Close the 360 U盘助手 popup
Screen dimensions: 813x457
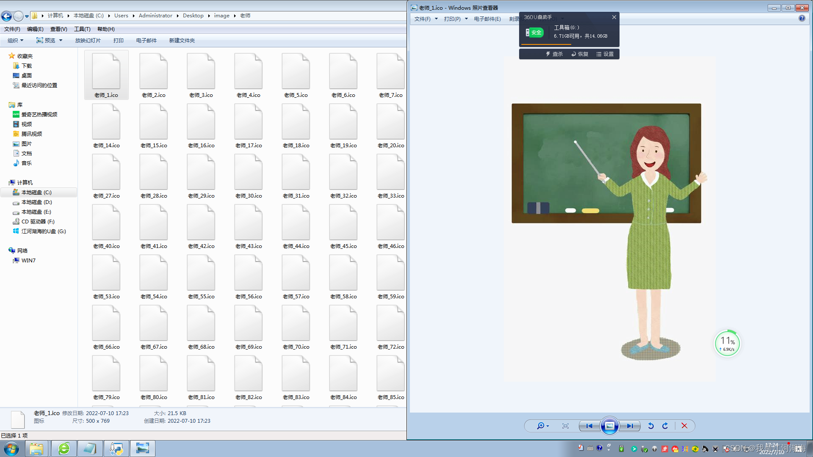click(614, 17)
